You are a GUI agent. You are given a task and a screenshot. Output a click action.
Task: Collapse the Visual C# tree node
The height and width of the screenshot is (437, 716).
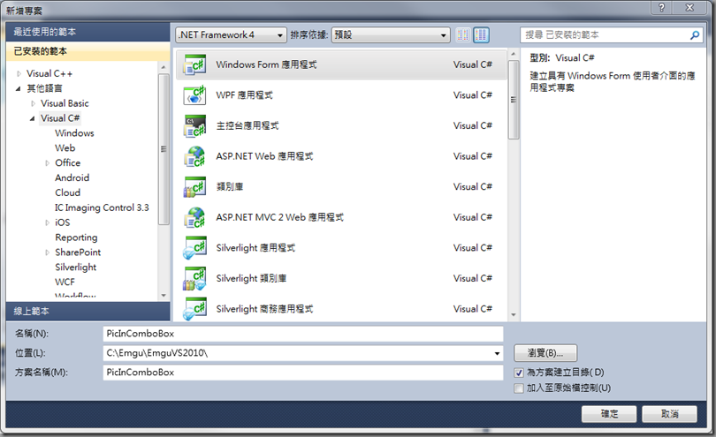tap(33, 118)
